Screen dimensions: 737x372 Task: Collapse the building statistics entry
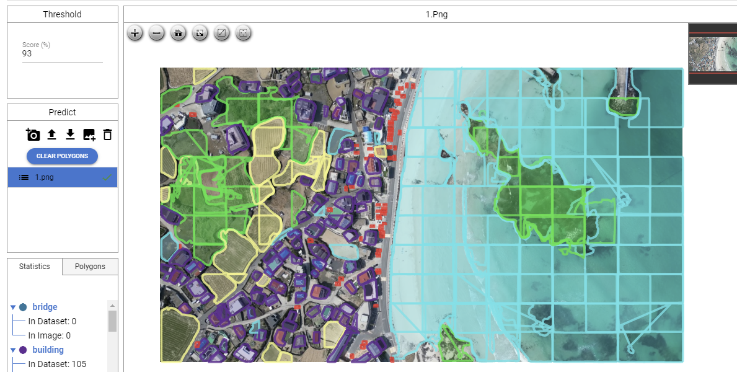(12, 350)
